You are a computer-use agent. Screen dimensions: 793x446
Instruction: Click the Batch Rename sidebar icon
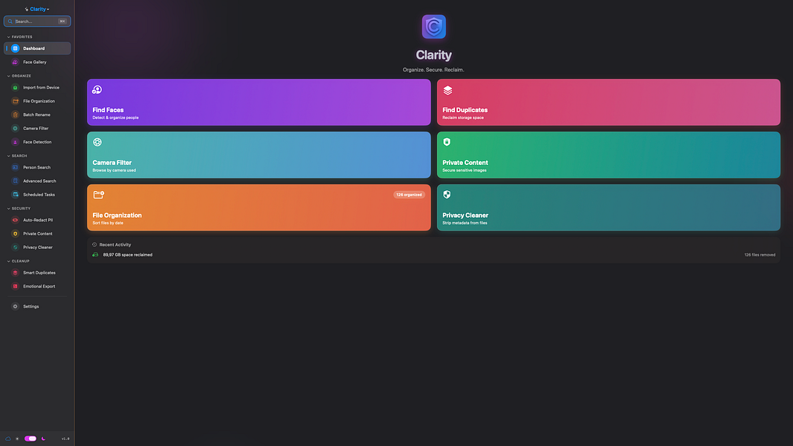[x=15, y=114]
